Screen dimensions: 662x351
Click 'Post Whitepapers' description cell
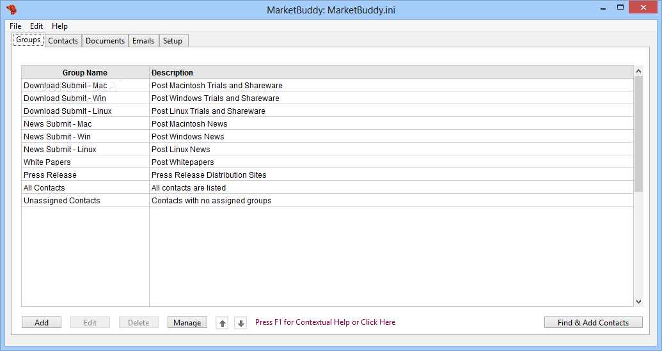point(391,162)
